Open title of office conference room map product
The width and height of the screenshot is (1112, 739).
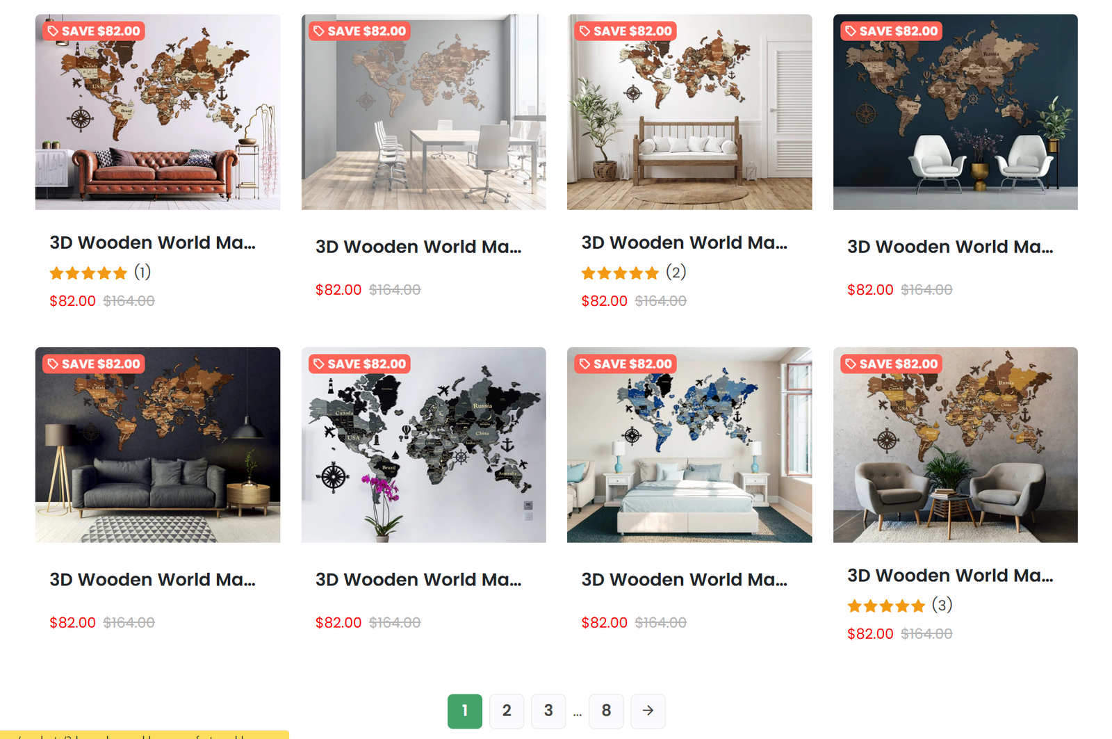[418, 247]
